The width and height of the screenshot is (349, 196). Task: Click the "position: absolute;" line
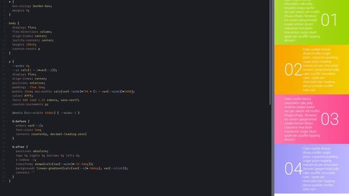click(x=32, y=151)
